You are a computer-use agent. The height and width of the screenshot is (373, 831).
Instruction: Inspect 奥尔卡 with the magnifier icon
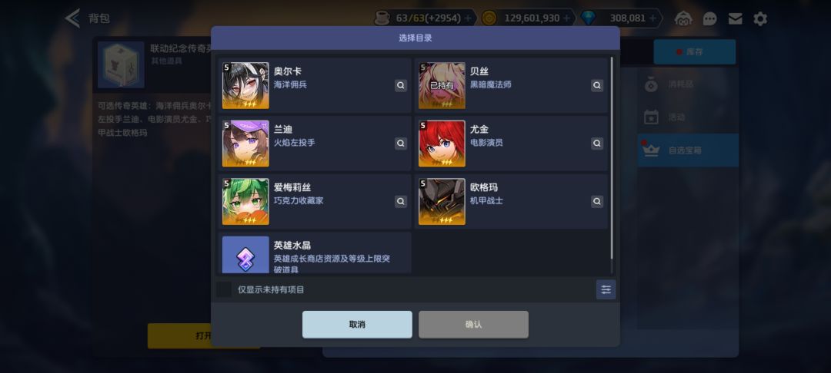coord(401,86)
